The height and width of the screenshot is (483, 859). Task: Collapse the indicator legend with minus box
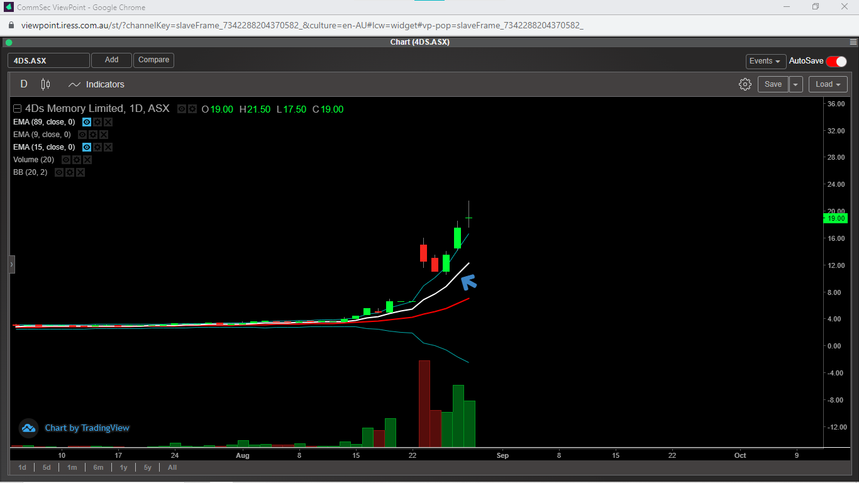[x=18, y=109]
